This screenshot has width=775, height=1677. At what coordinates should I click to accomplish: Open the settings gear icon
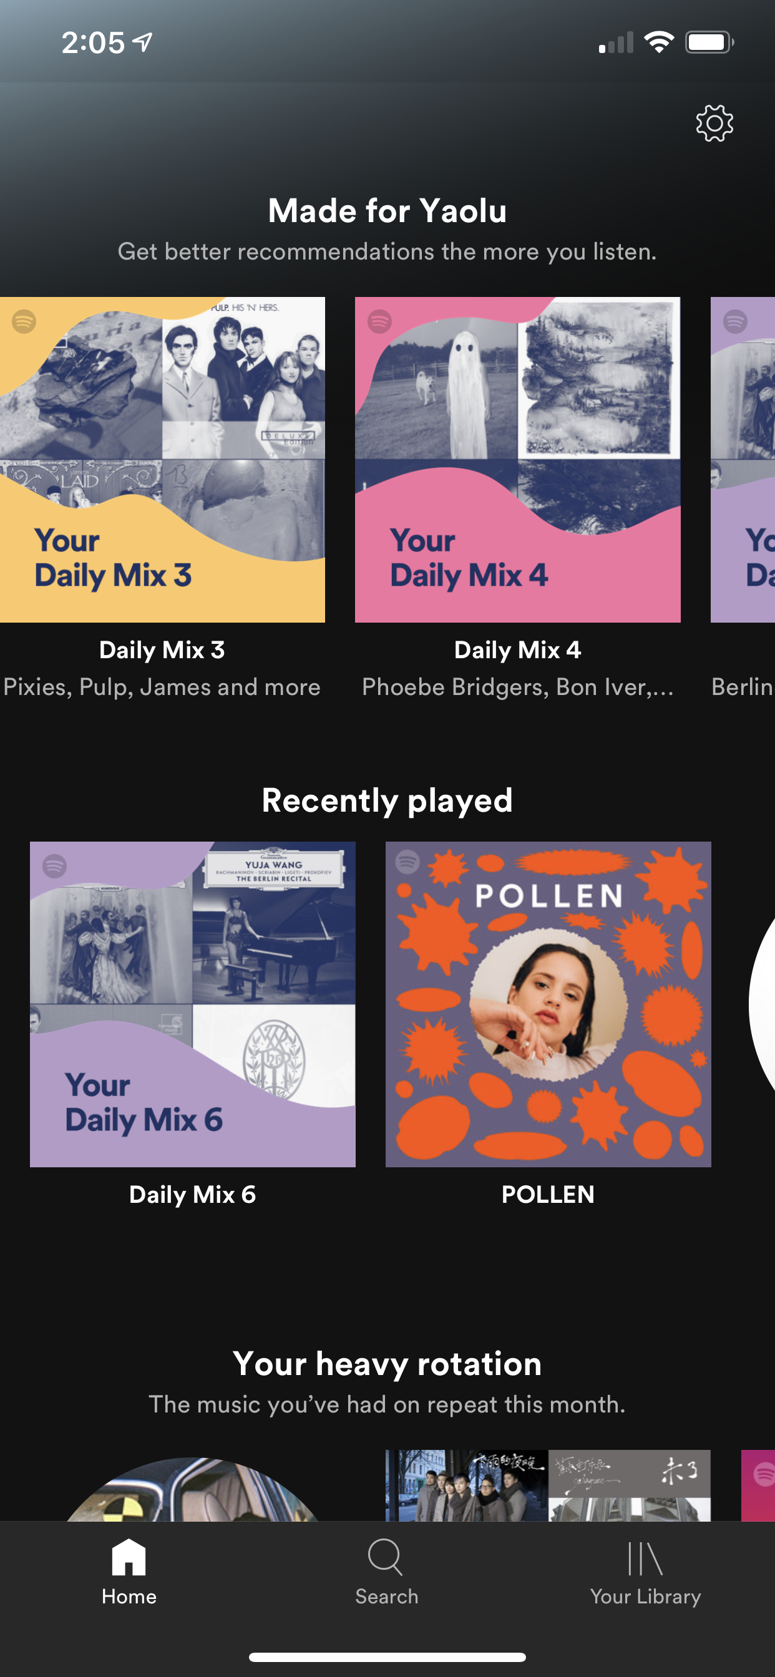click(x=714, y=123)
